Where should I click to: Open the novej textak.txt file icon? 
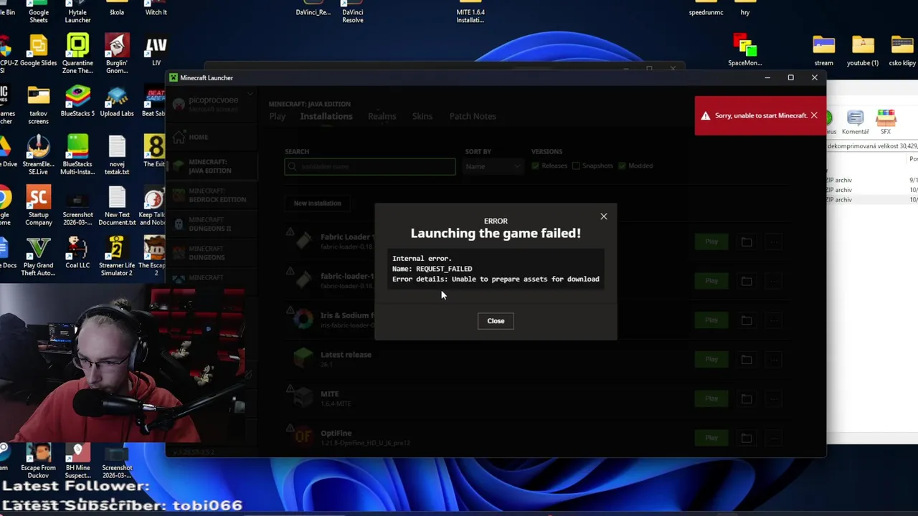click(117, 156)
